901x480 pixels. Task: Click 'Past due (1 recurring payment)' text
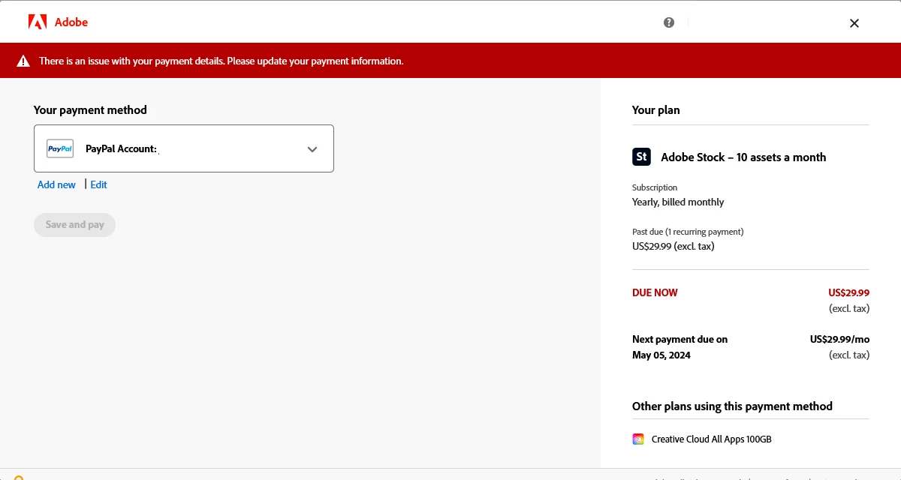[688, 232]
